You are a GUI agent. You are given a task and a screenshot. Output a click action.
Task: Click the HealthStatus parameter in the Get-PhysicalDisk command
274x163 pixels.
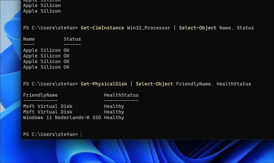tap(234, 84)
